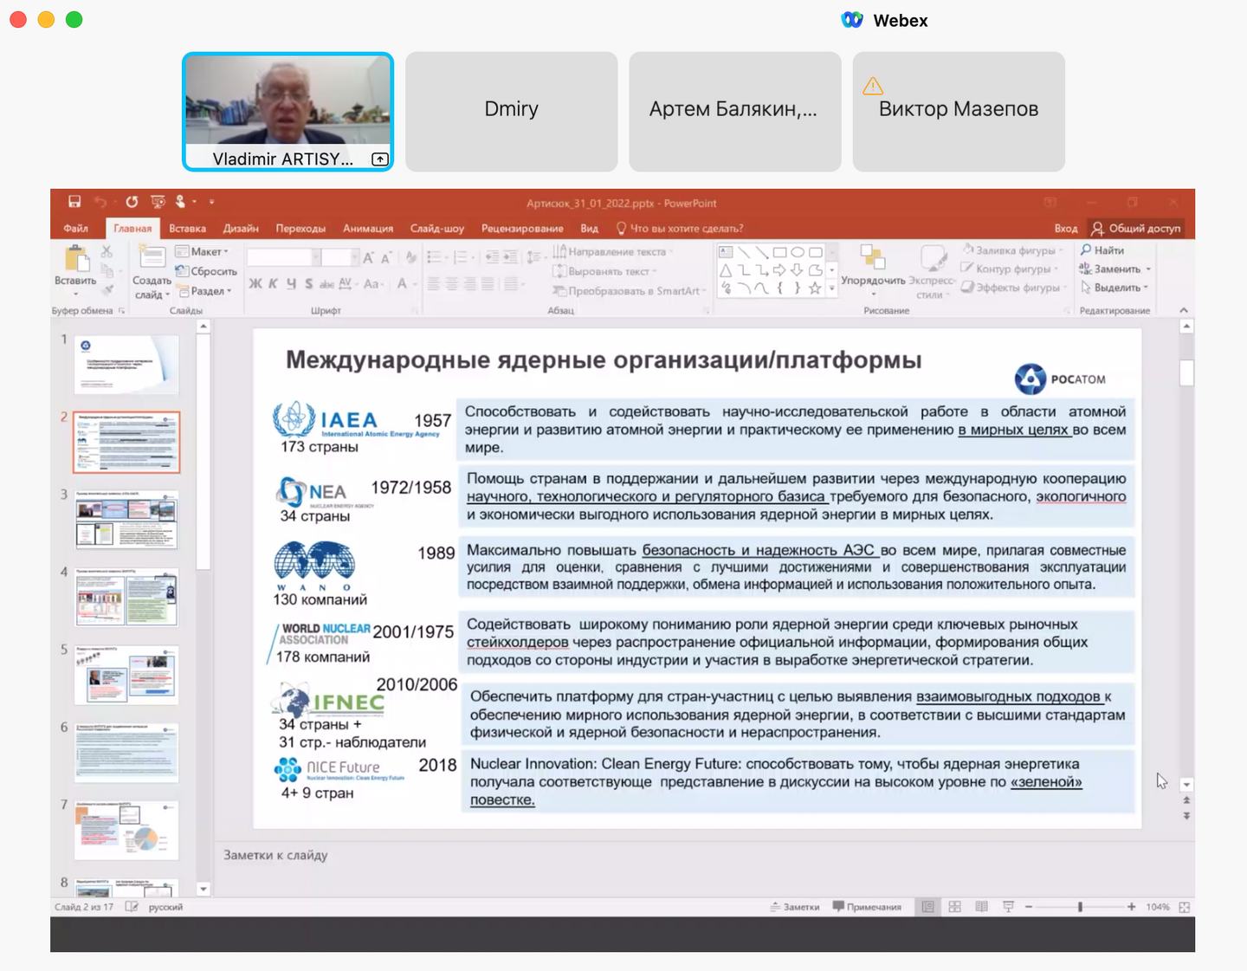
Task: Clear all formatting with the eraser A icon
Action: (410, 257)
